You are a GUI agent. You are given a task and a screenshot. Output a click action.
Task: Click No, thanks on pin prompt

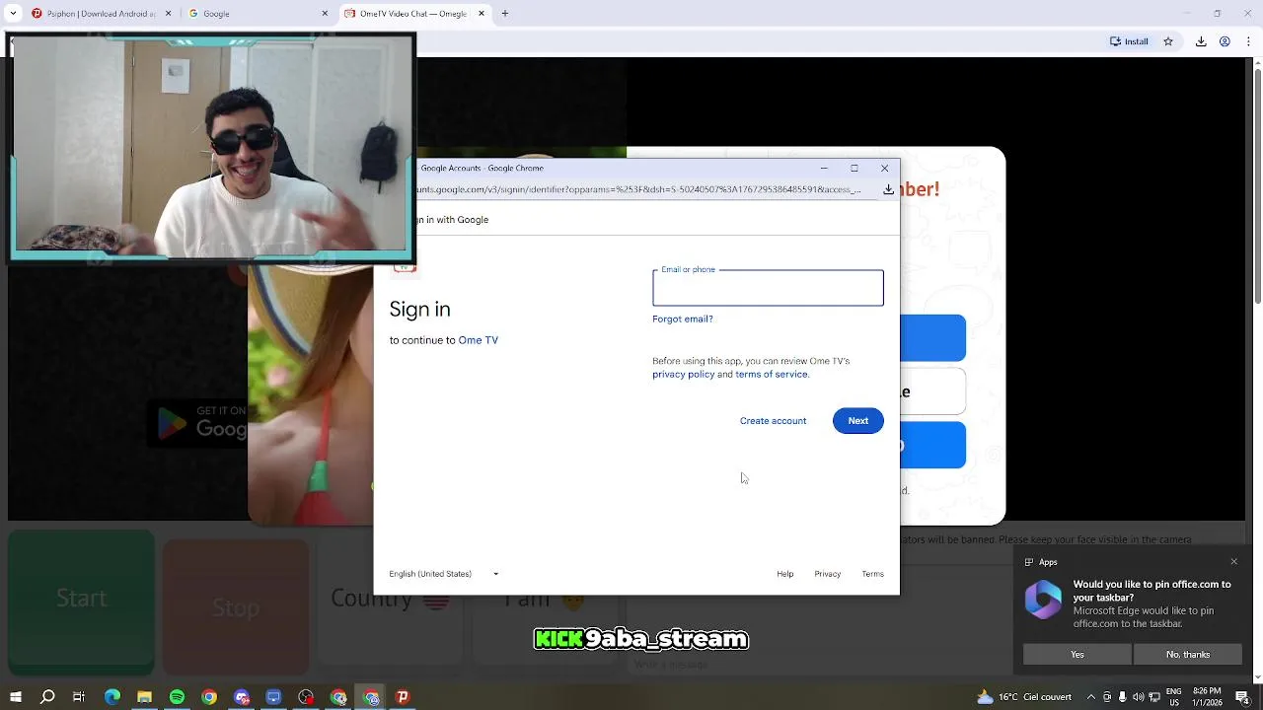click(1188, 655)
